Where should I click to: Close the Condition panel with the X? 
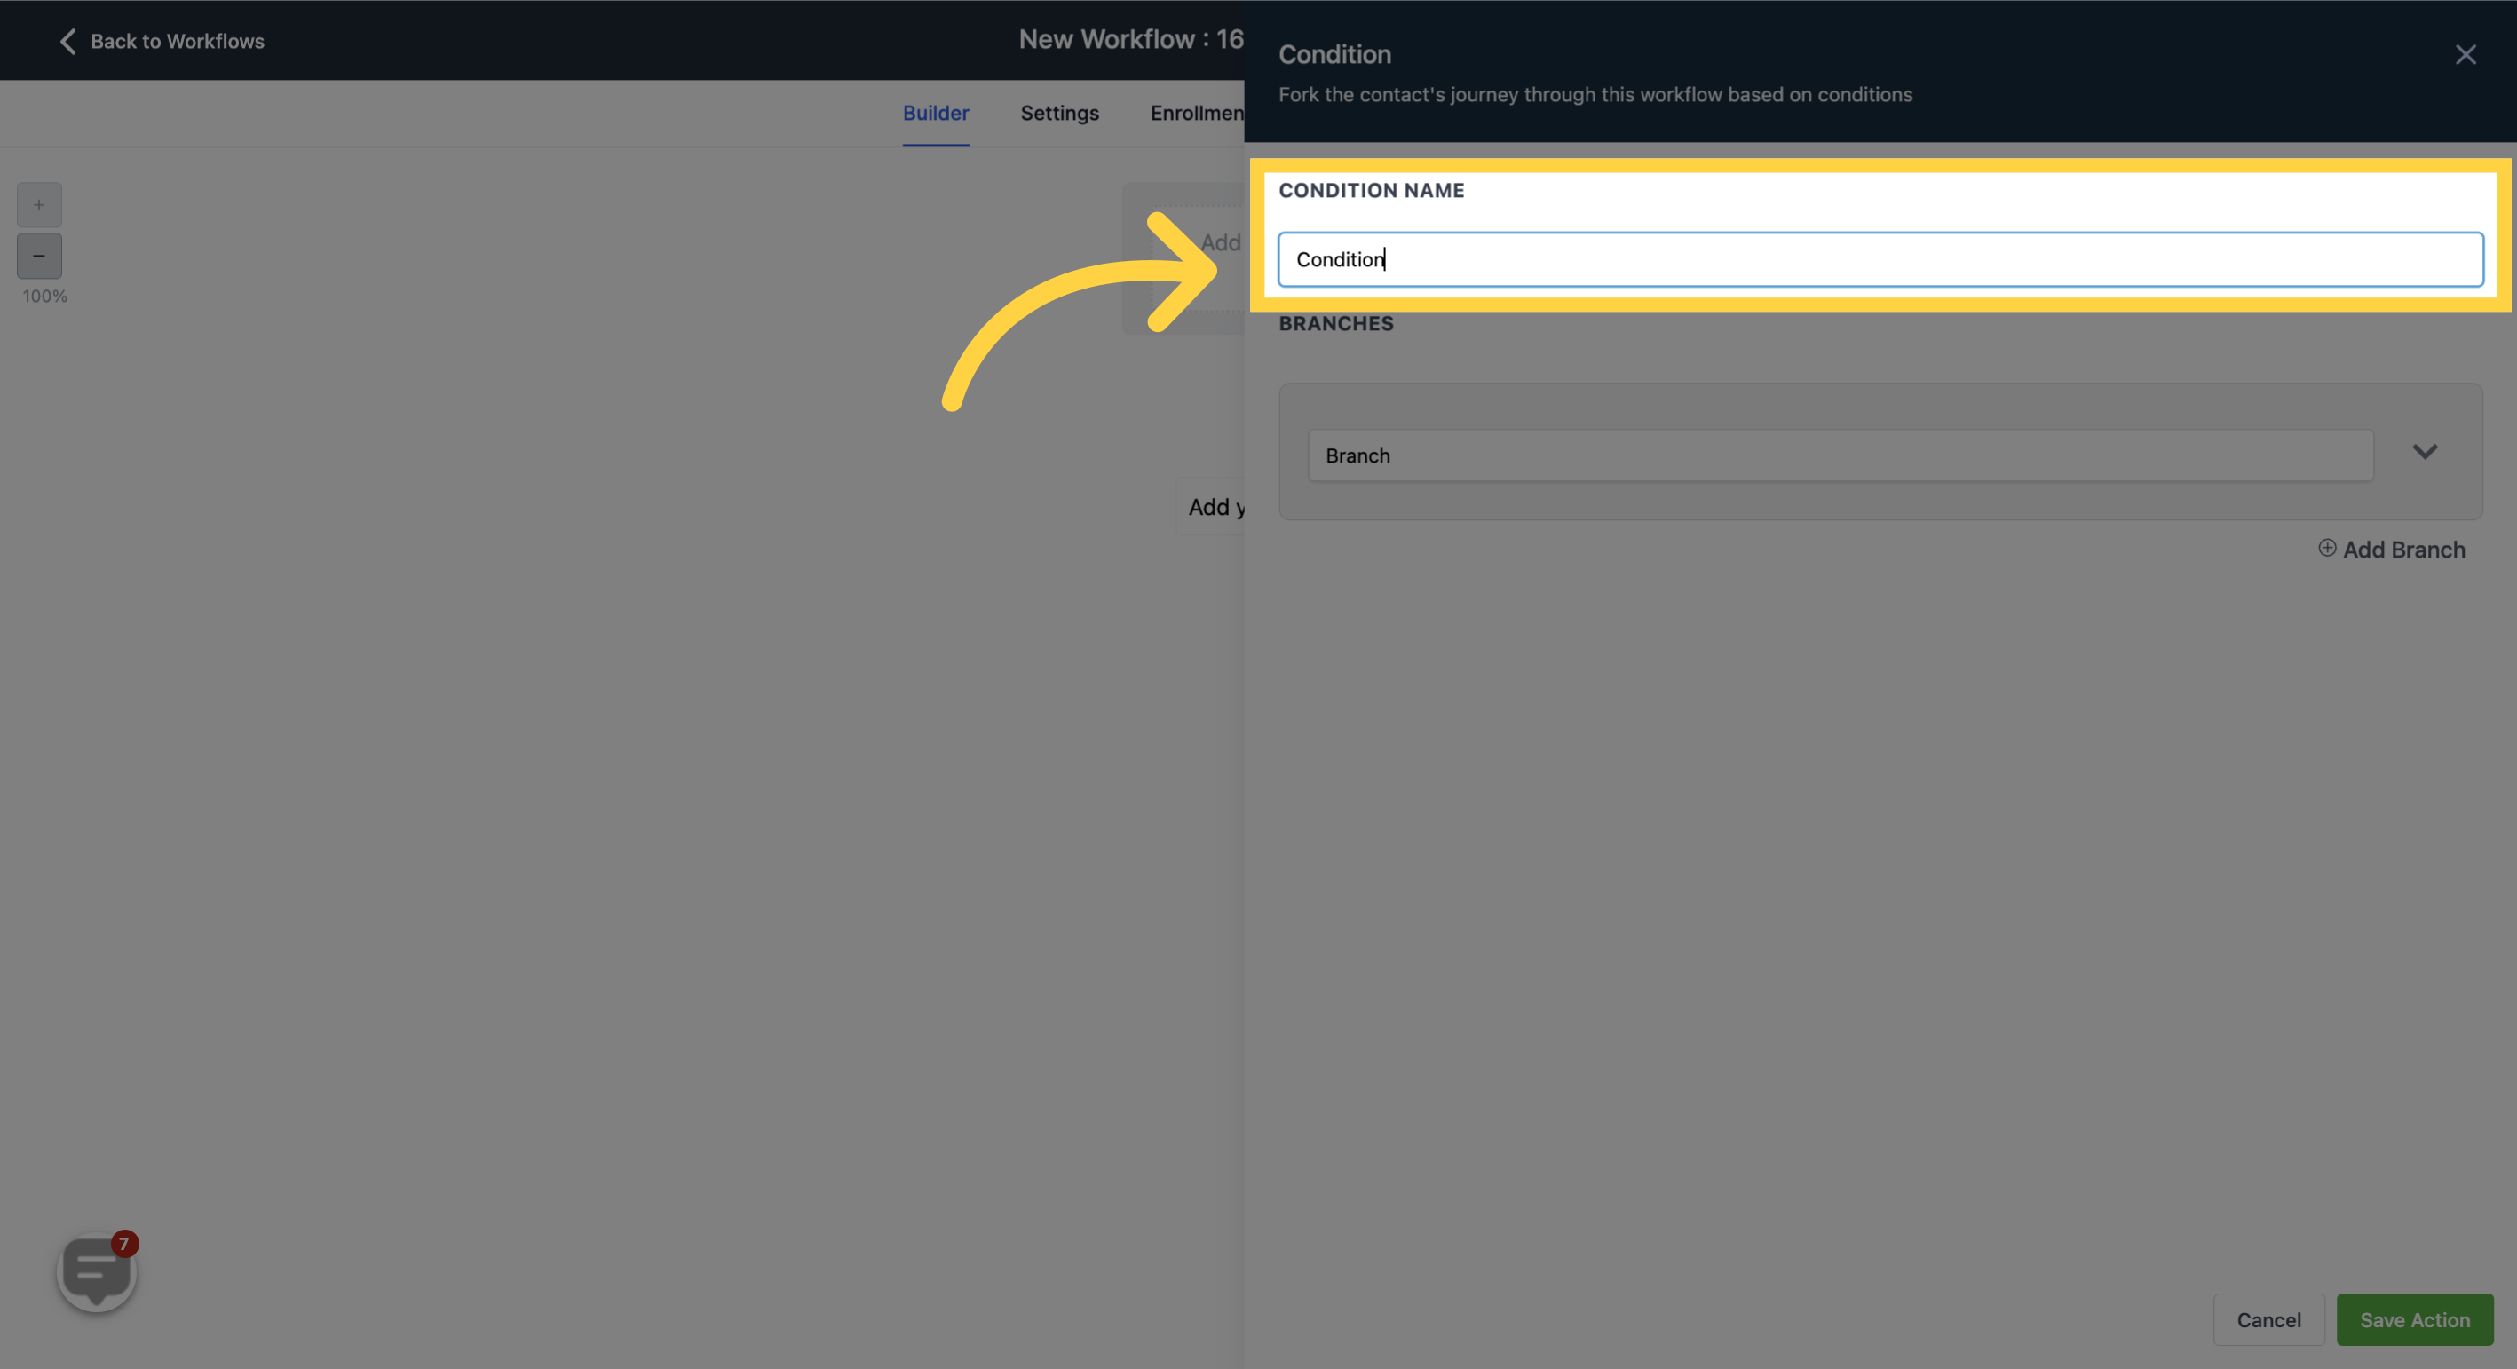2466,55
